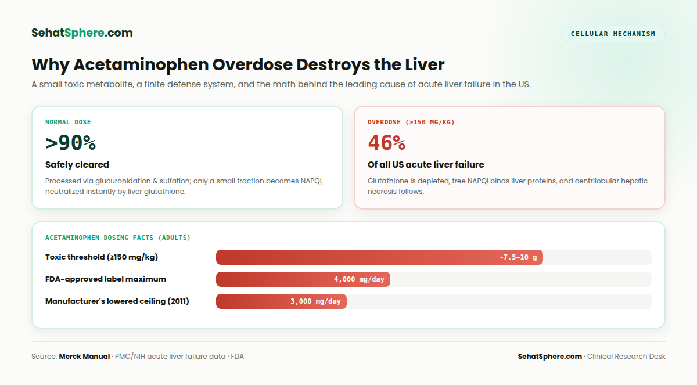Click the 46% statistic

(x=387, y=142)
